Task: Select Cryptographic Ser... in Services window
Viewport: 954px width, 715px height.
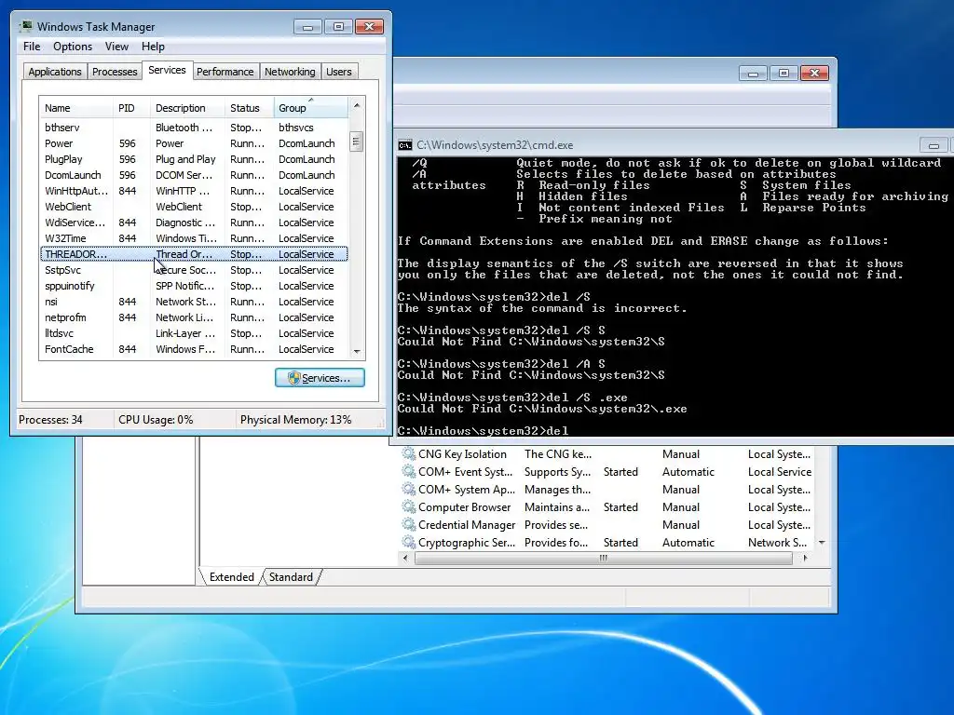Action: (467, 543)
